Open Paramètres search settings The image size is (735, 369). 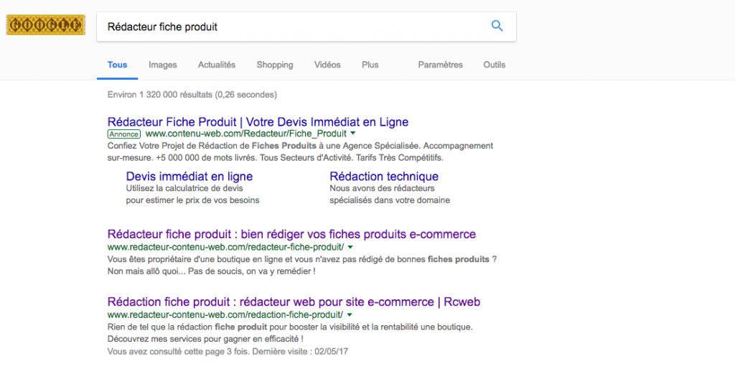pos(440,65)
